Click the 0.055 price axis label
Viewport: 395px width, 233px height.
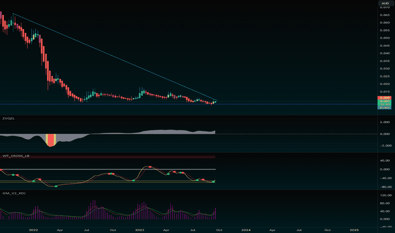pyautogui.click(x=385, y=31)
